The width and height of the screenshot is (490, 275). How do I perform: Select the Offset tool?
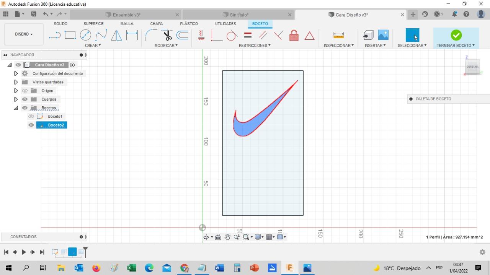[x=182, y=35]
